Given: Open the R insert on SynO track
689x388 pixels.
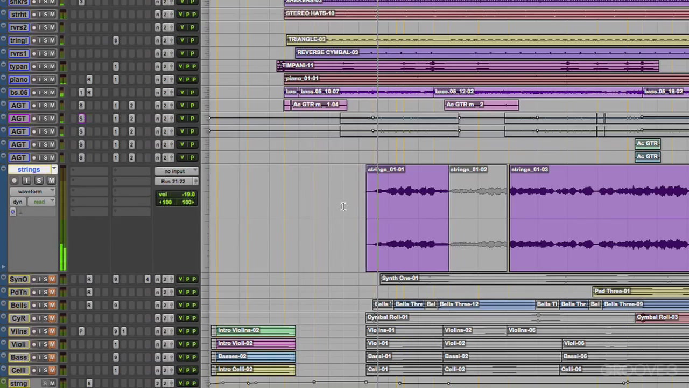Looking at the screenshot, I should point(89,279).
